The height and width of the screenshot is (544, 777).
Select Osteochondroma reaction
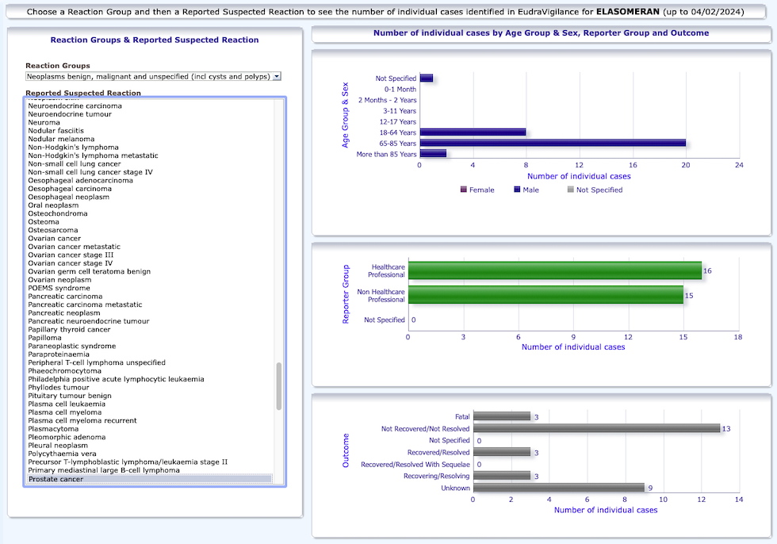[57, 213]
